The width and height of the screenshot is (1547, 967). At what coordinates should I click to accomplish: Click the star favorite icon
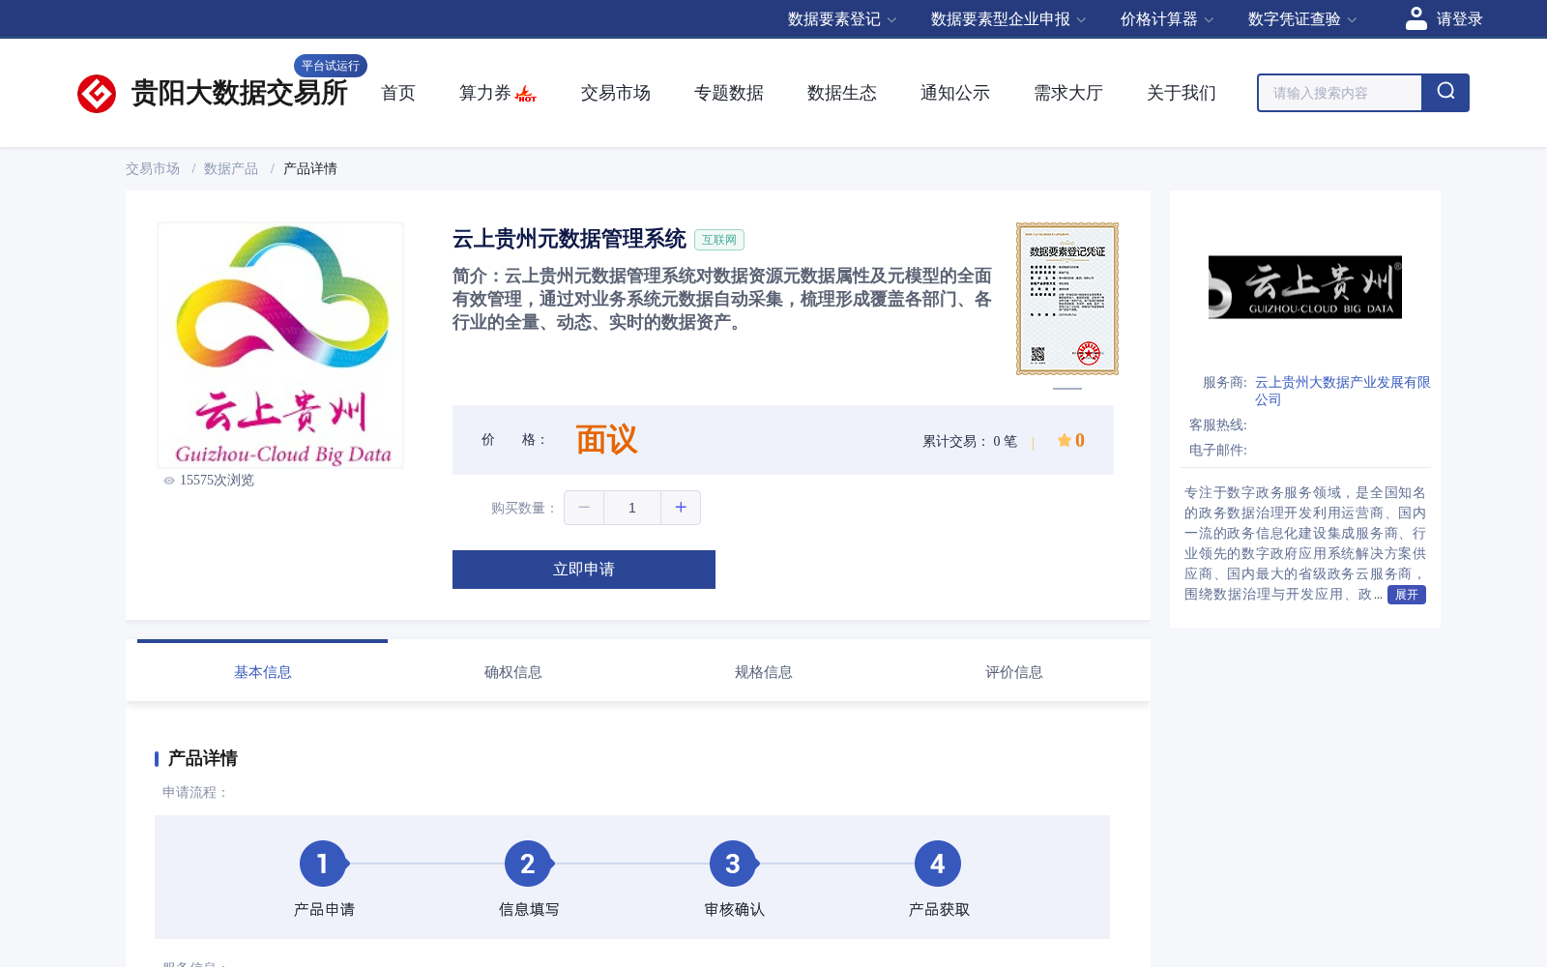1064,440
